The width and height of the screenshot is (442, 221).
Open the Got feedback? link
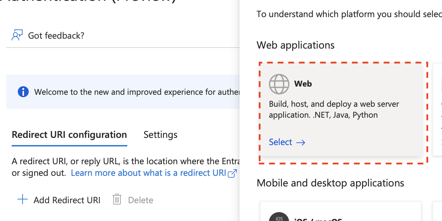click(56, 36)
